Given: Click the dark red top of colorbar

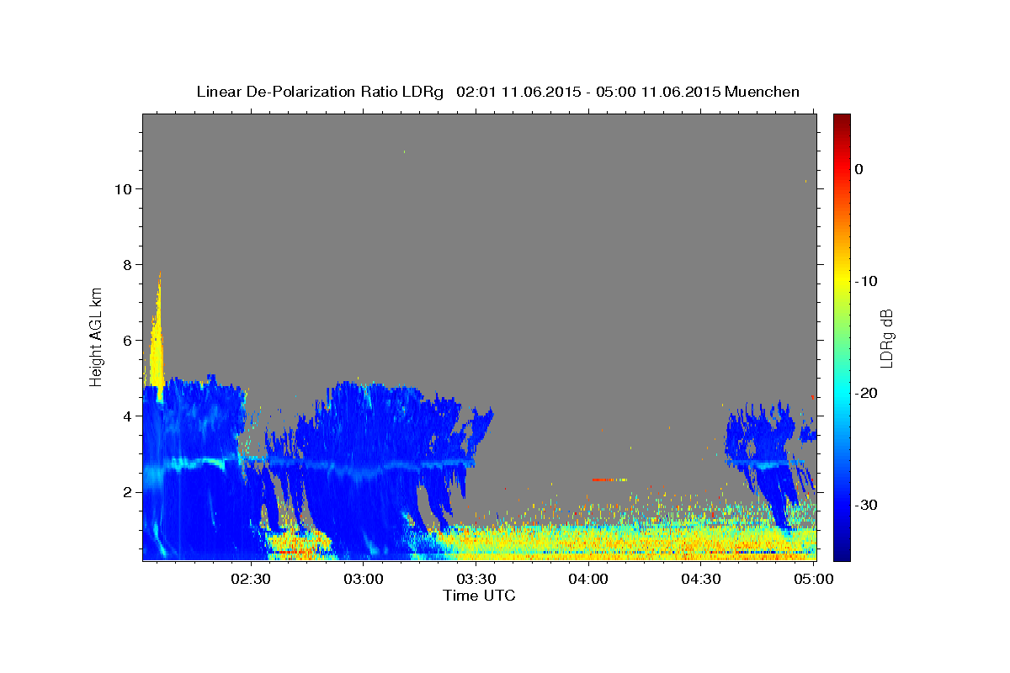Looking at the screenshot, I should 842,122.
